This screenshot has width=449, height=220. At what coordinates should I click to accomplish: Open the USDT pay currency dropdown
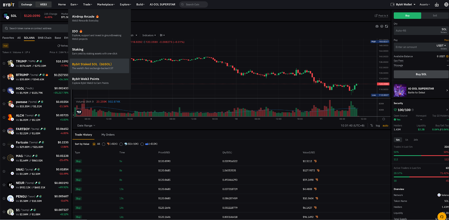click(441, 46)
